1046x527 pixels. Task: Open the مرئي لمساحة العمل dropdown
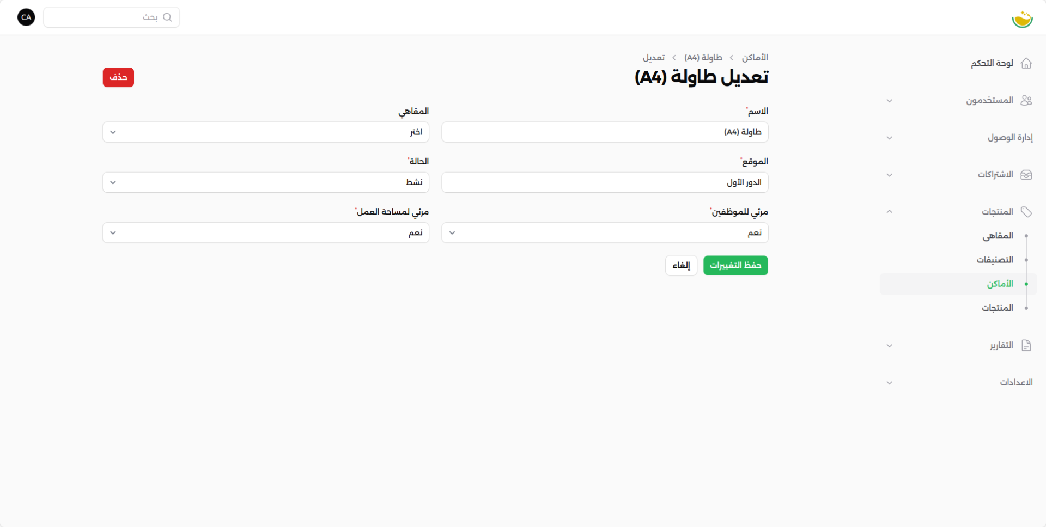point(266,232)
